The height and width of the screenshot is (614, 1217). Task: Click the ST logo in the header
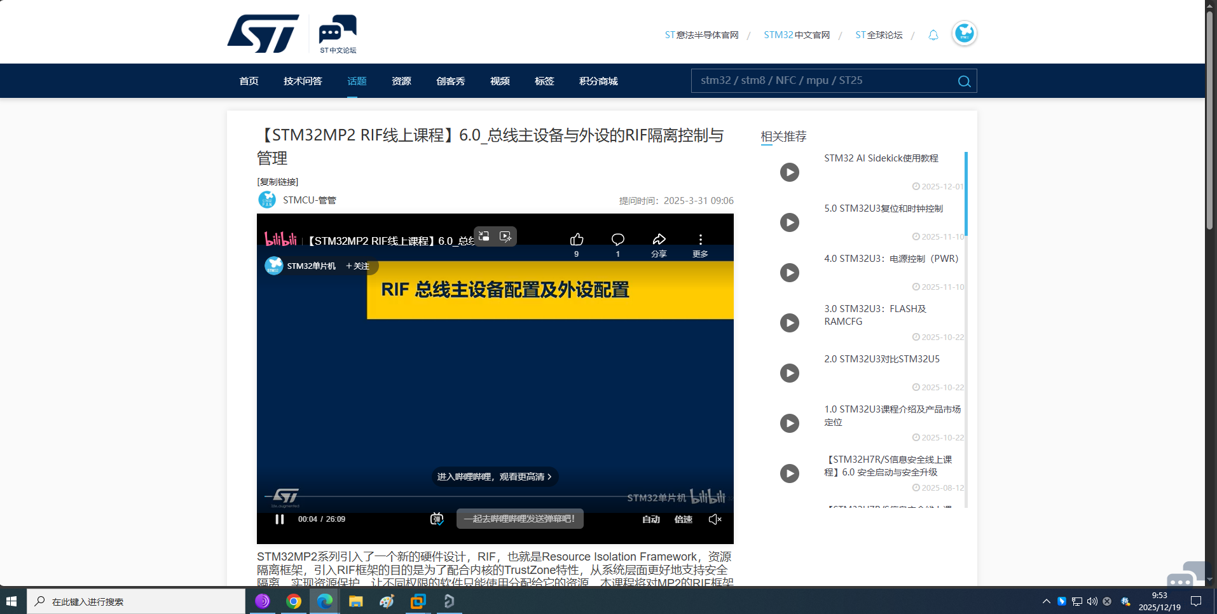click(263, 33)
